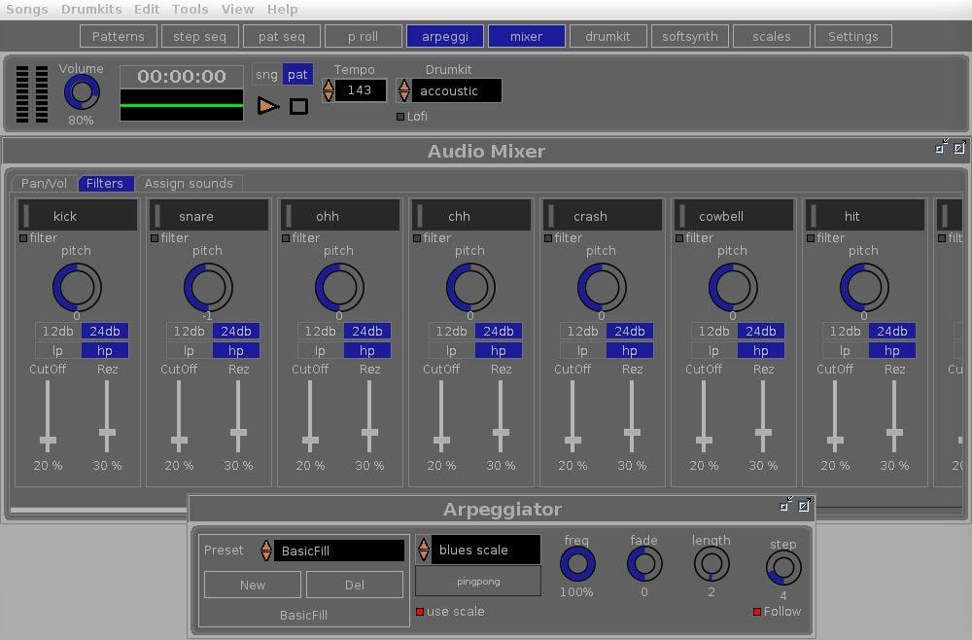Click the master level meter bars
Viewport: 972px width, 640px height.
point(32,93)
